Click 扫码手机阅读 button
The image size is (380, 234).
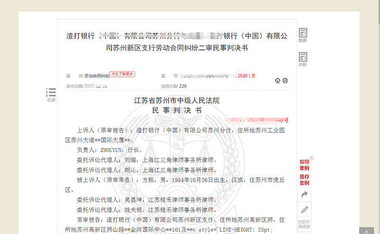point(304,224)
